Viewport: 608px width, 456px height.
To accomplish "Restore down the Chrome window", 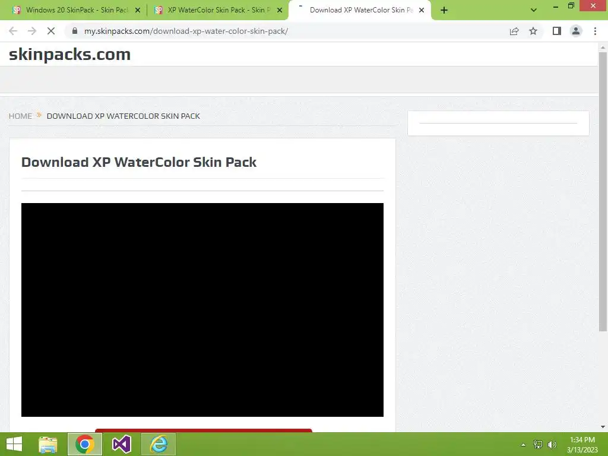I will 571,6.
